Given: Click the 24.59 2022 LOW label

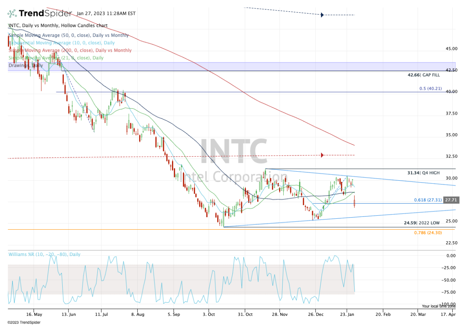Looking at the screenshot, I should pyautogui.click(x=423, y=223).
